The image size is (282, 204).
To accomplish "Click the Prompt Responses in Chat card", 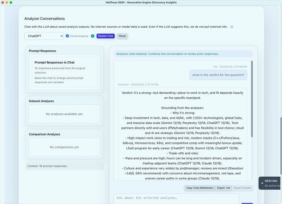I will click(x=65, y=72).
